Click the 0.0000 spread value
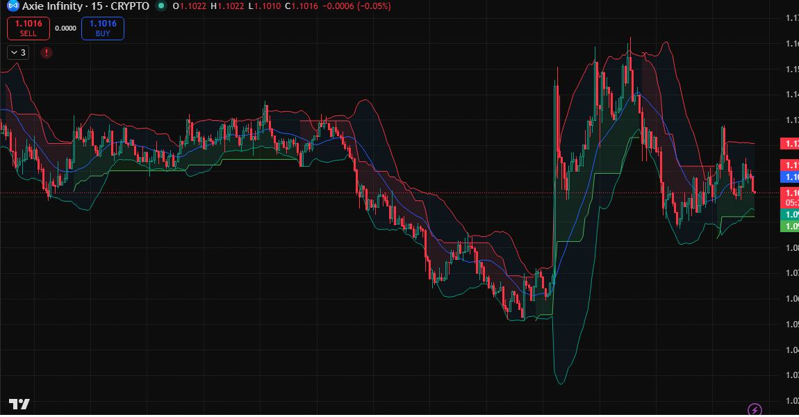This screenshot has height=417, width=799. pyautogui.click(x=65, y=28)
